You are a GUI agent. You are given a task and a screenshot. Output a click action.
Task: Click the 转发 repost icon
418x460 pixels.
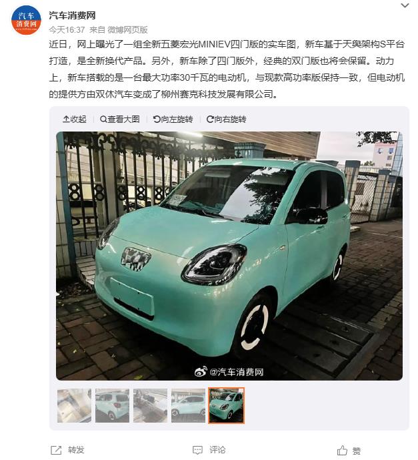tap(56, 450)
